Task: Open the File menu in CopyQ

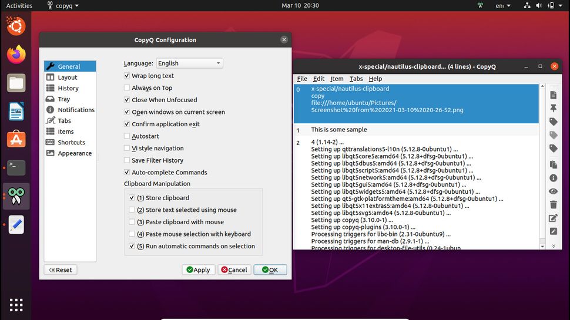Action: 302,79
